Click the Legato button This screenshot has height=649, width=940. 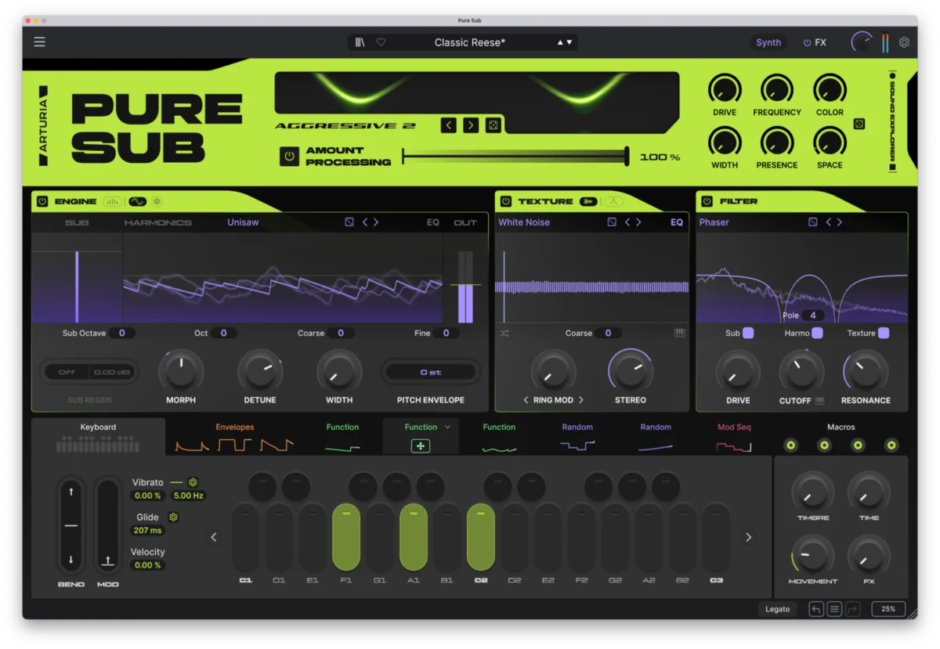point(778,609)
